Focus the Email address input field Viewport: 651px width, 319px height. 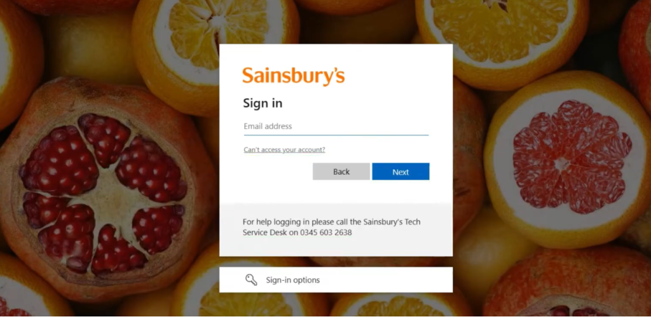(x=336, y=126)
